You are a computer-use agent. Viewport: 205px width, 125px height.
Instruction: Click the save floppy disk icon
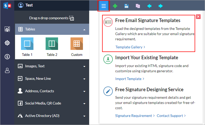click(x=126, y=6)
